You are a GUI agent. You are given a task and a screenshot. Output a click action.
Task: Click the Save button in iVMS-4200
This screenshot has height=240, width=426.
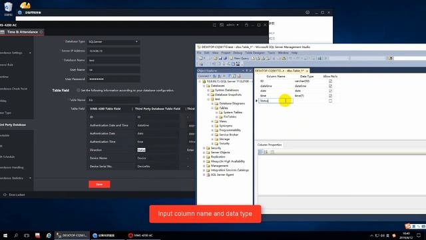[99, 184]
